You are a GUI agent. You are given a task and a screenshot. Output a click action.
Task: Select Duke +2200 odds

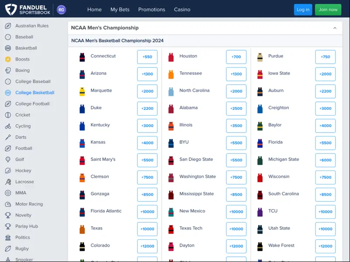point(147,109)
